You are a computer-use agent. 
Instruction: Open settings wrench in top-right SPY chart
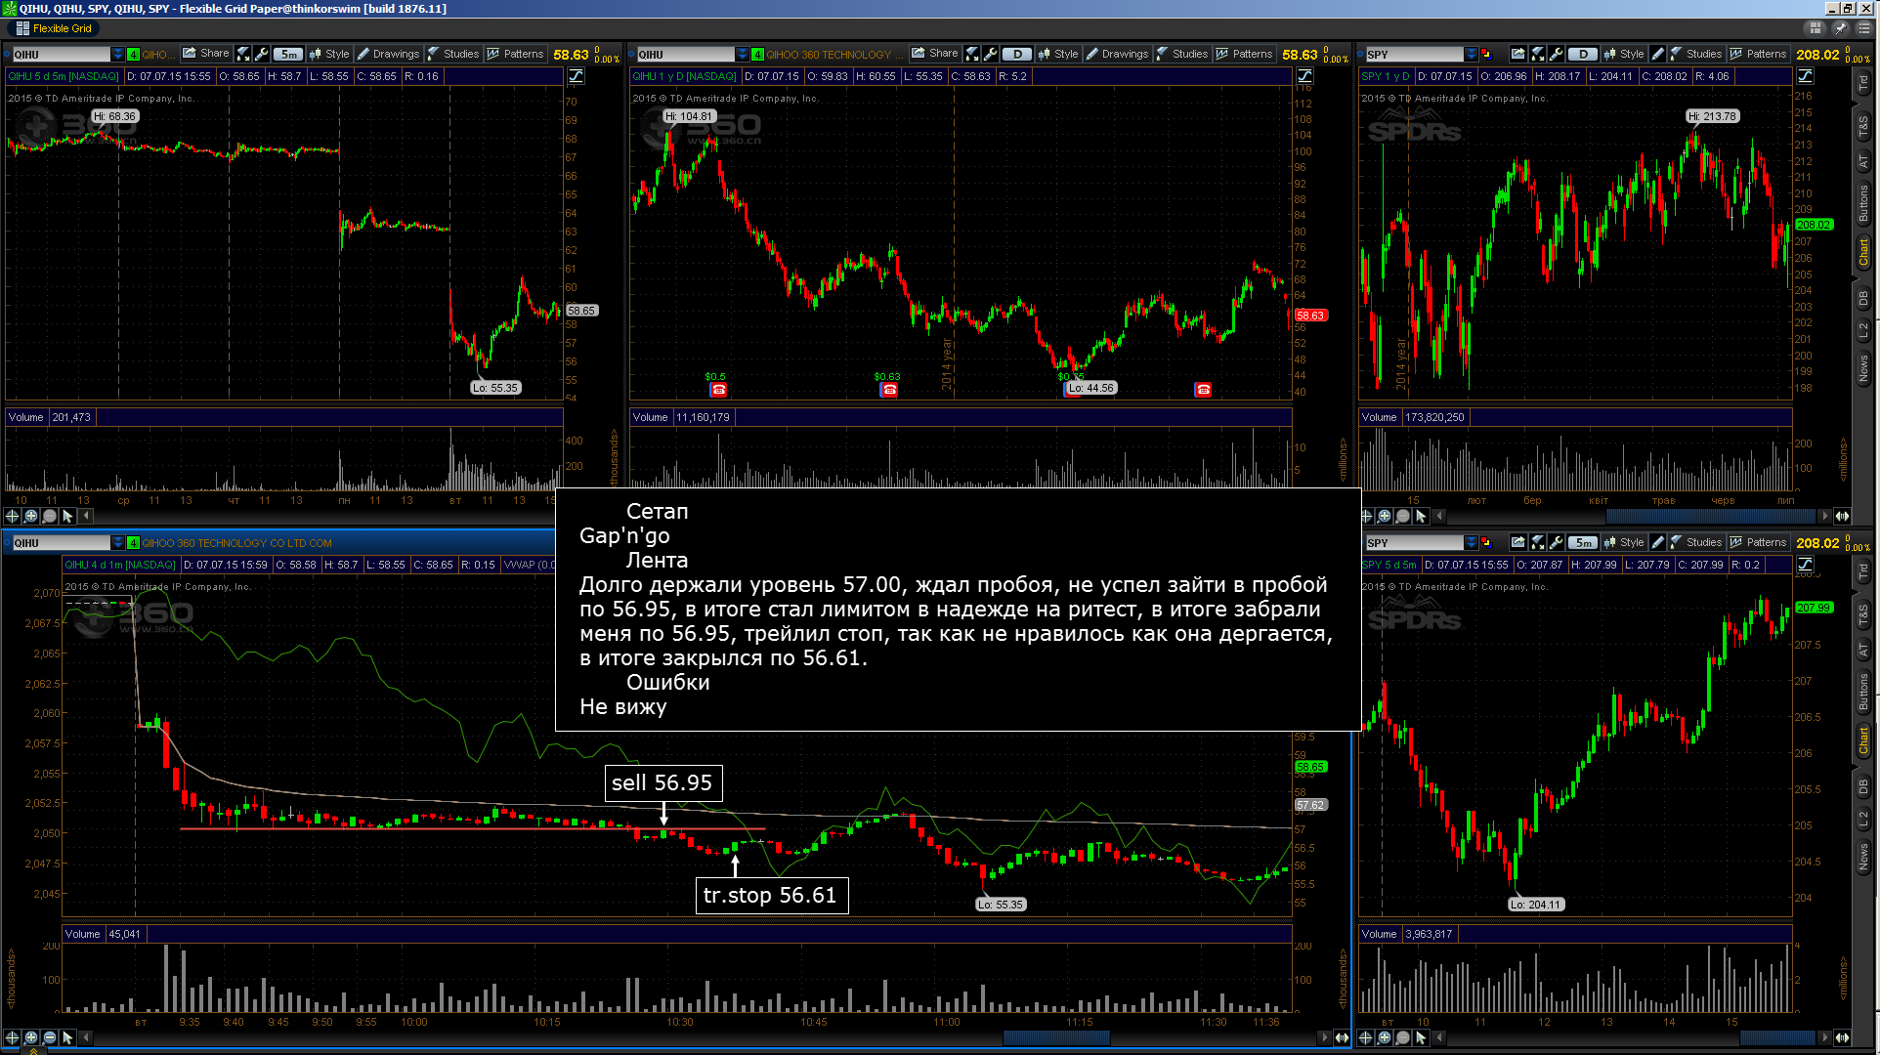click(x=1557, y=55)
